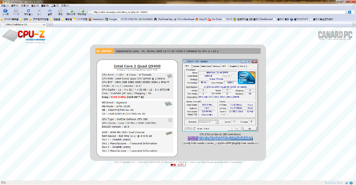Click the Freq : 4199.9 MHz line
Viewport: 356px width, 185px height.
(122, 97)
